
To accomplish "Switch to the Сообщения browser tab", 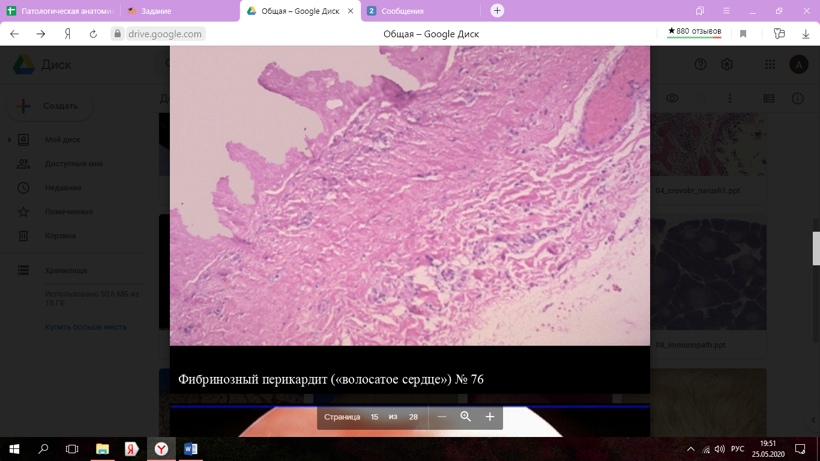I will pyautogui.click(x=420, y=11).
